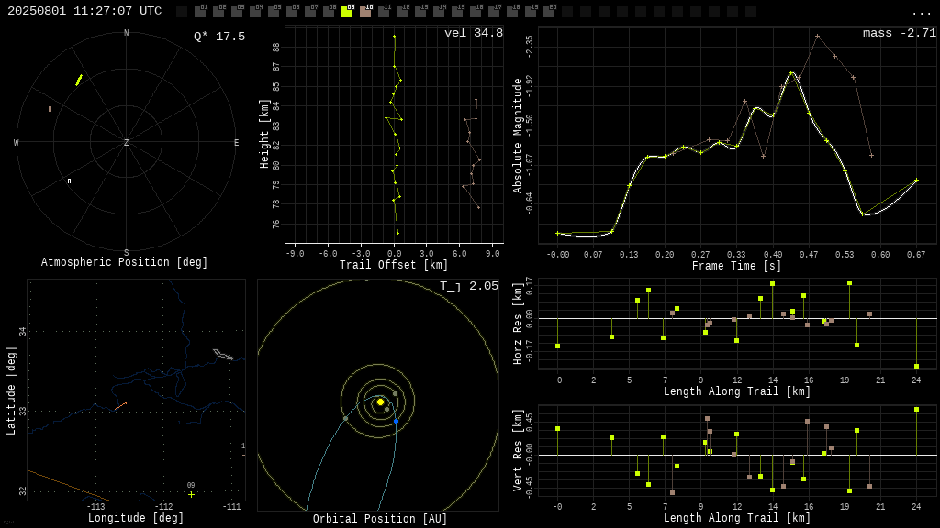The height and width of the screenshot is (528, 940).
Task: Click the yellow meteor trail on polar plot
Action: (79, 81)
